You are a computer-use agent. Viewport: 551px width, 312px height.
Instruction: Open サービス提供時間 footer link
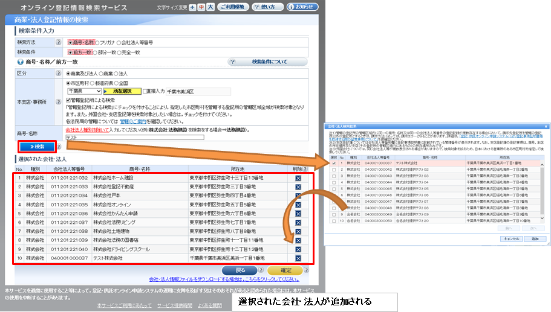[x=175, y=305]
